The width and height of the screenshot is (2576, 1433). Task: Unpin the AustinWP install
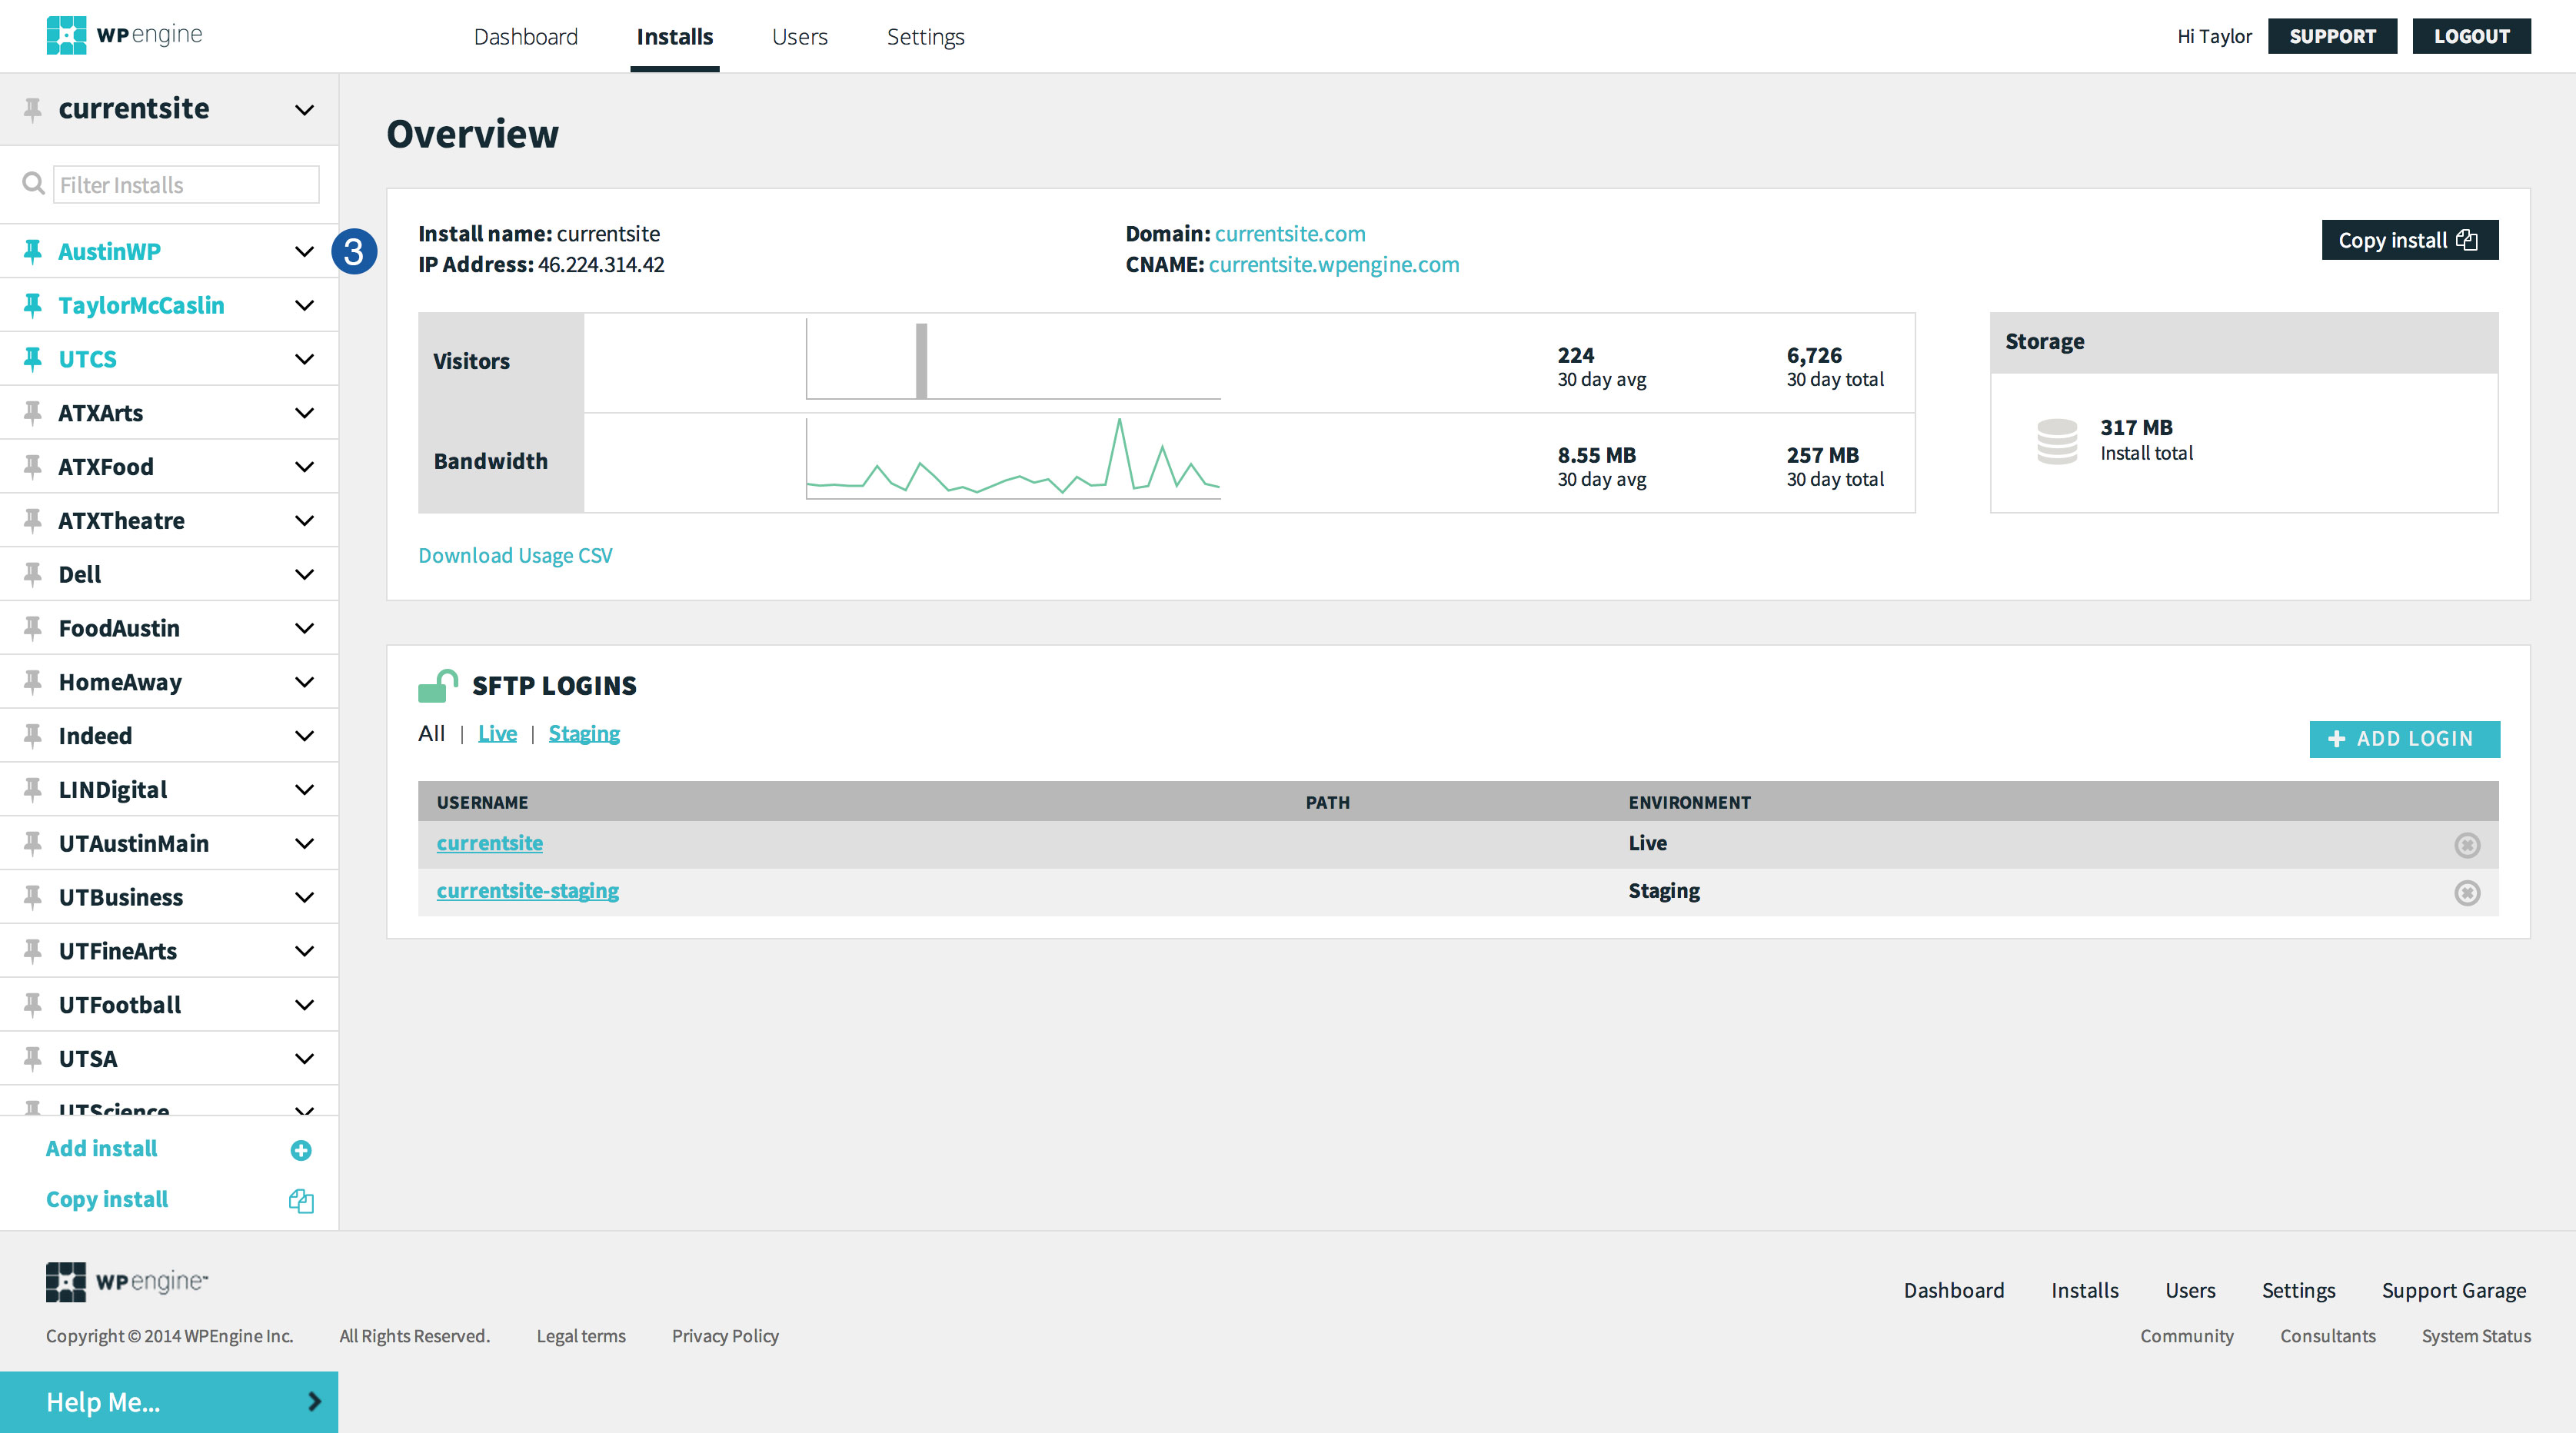pos(33,251)
